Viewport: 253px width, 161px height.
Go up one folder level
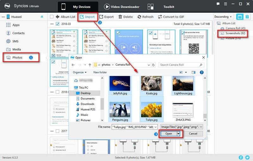coord(90,65)
